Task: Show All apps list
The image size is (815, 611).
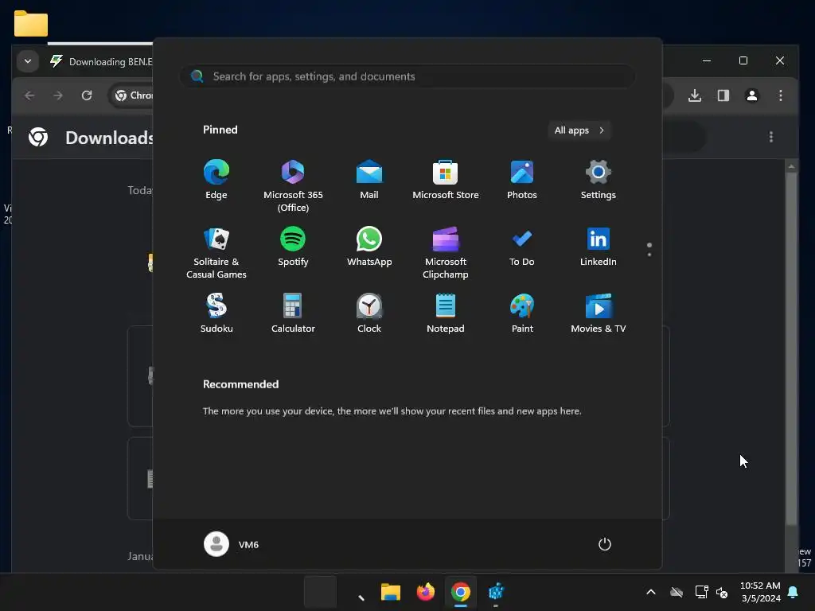Action: (579, 130)
